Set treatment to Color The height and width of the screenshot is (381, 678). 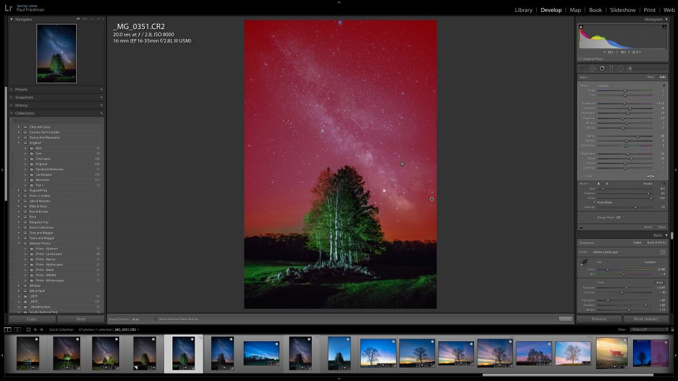637,243
